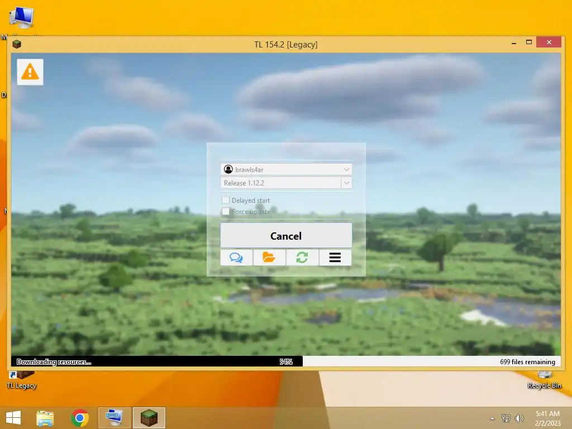Open the Release 1.12.2 version dropdown arrow
The height and width of the screenshot is (429, 572).
point(346,183)
